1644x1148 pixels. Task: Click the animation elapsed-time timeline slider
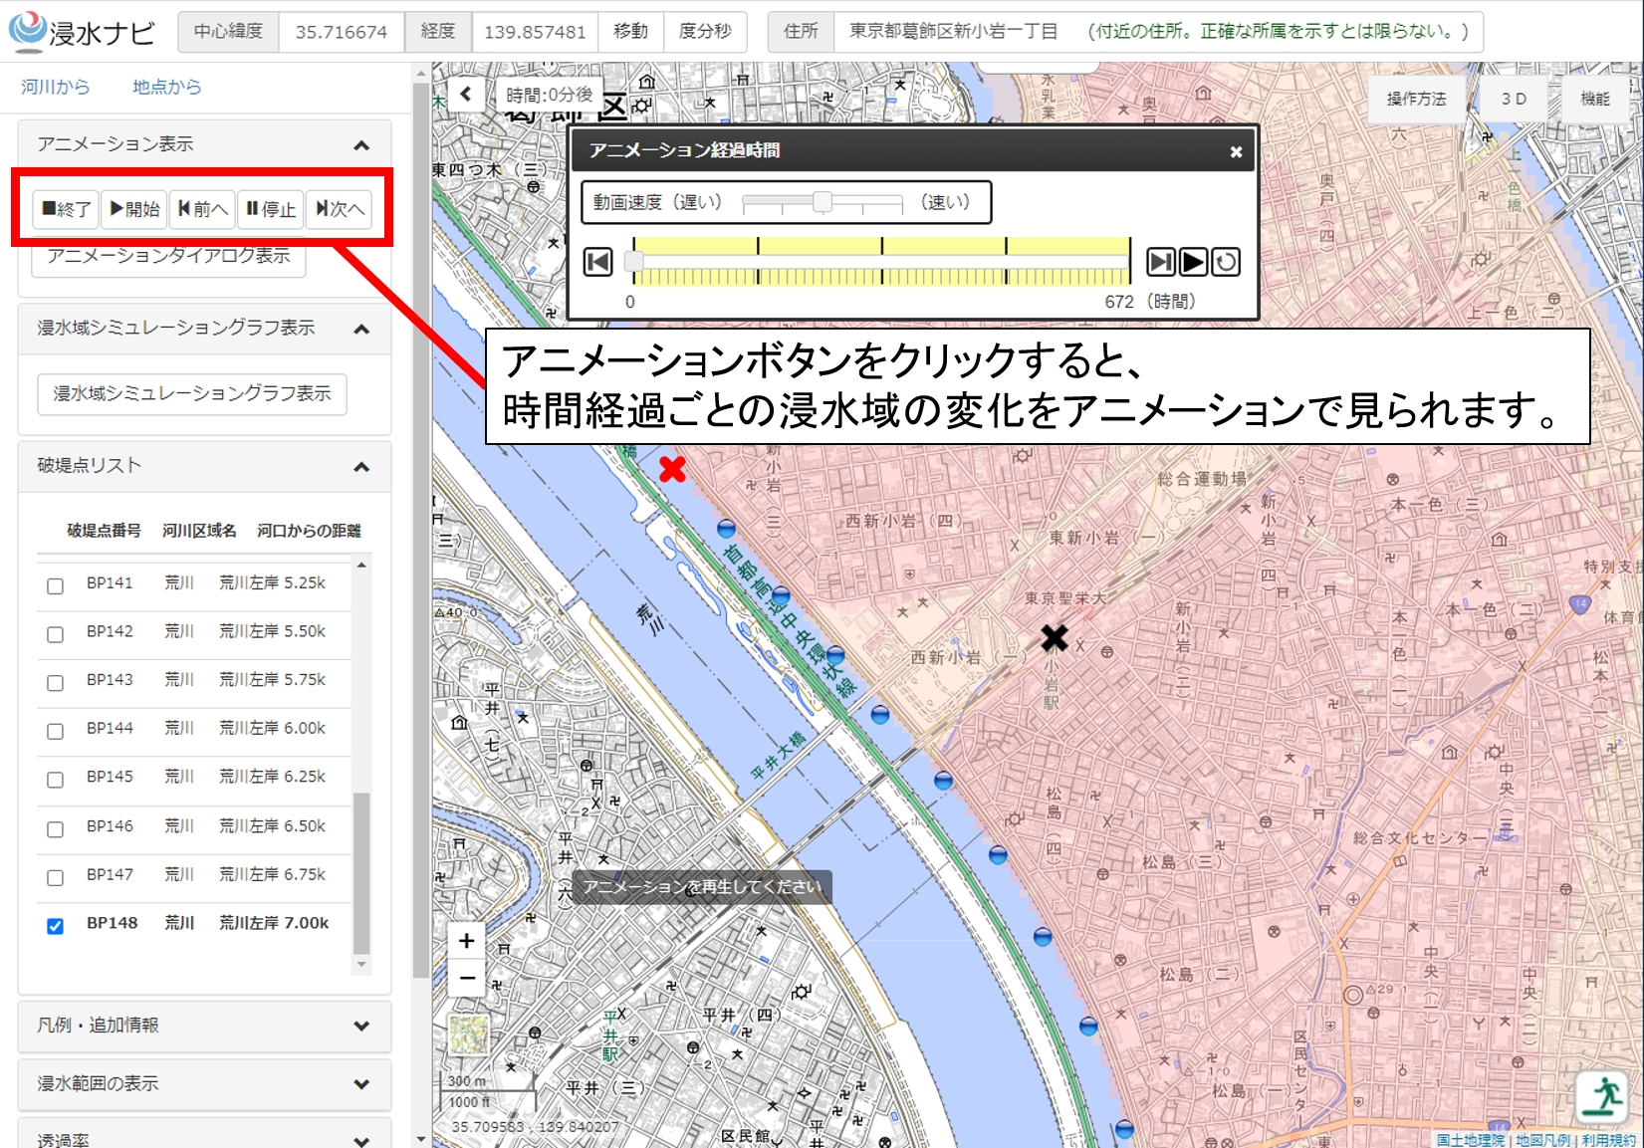pyautogui.click(x=881, y=262)
